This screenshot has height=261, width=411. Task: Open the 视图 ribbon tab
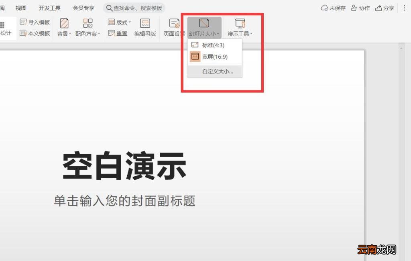21,8
